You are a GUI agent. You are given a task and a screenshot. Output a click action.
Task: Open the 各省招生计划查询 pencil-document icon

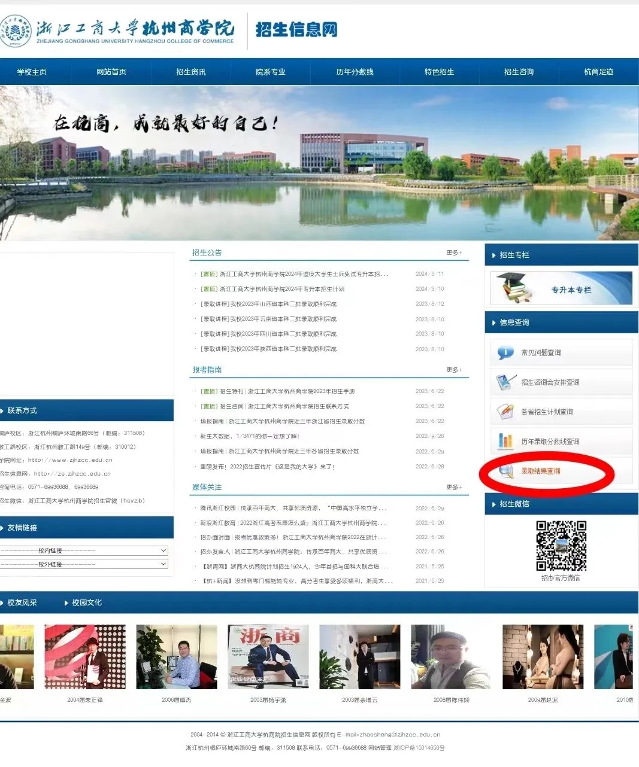point(505,412)
